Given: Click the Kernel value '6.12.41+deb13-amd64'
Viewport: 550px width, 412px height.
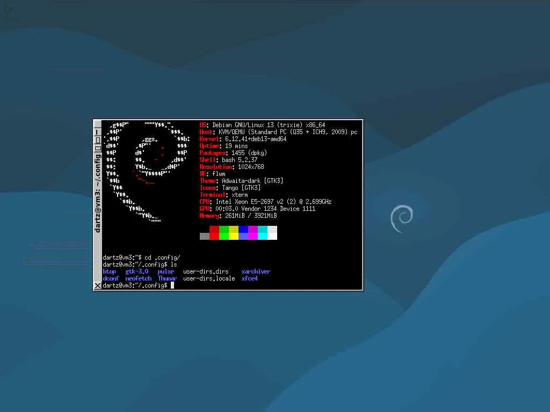Looking at the screenshot, I should click(x=256, y=139).
